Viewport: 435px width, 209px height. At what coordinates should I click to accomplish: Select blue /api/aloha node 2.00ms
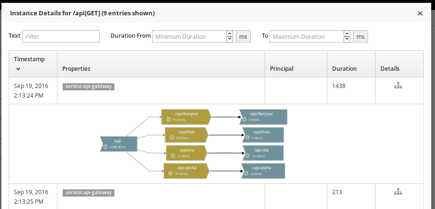(x=263, y=171)
